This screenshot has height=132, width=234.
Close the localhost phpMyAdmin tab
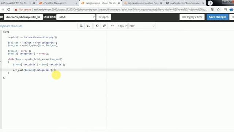click(x=161, y=3)
